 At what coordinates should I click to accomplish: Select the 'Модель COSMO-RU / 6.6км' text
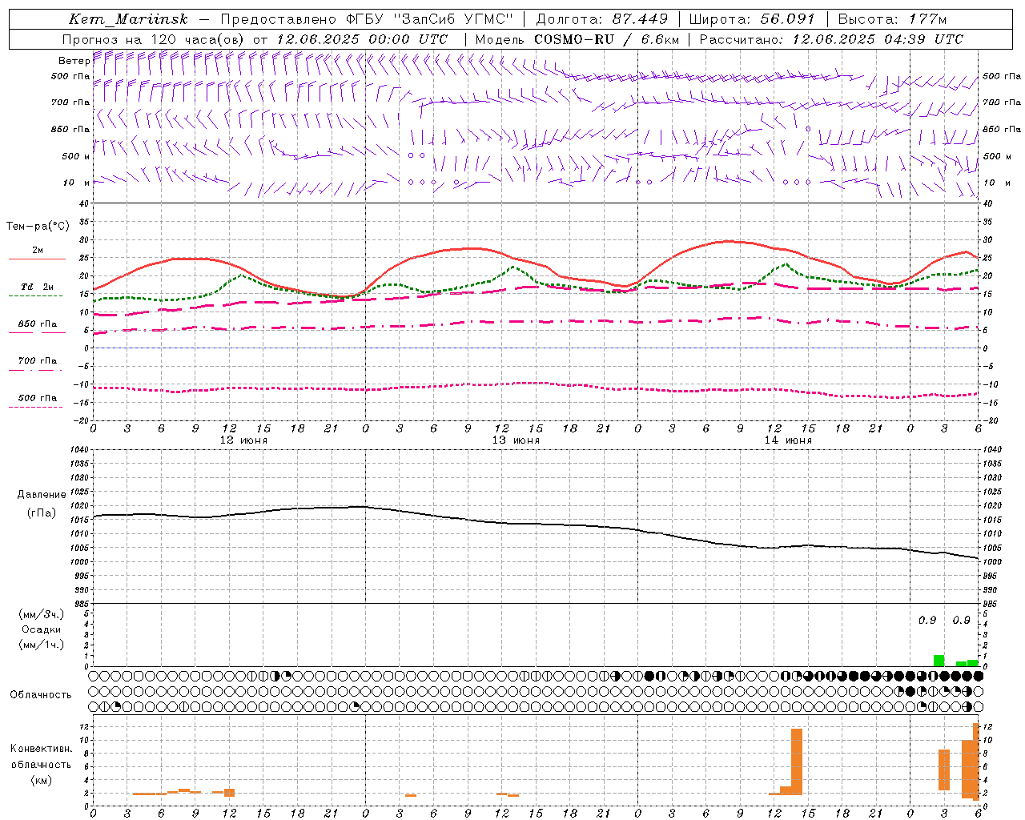click(577, 39)
